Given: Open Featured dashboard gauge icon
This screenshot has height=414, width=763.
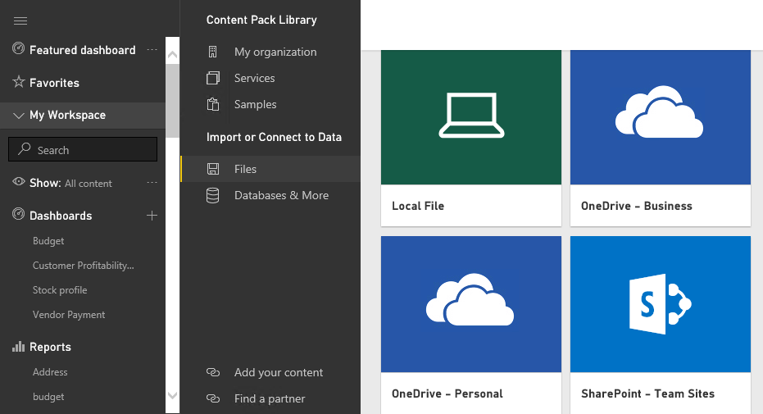Looking at the screenshot, I should pos(19,48).
